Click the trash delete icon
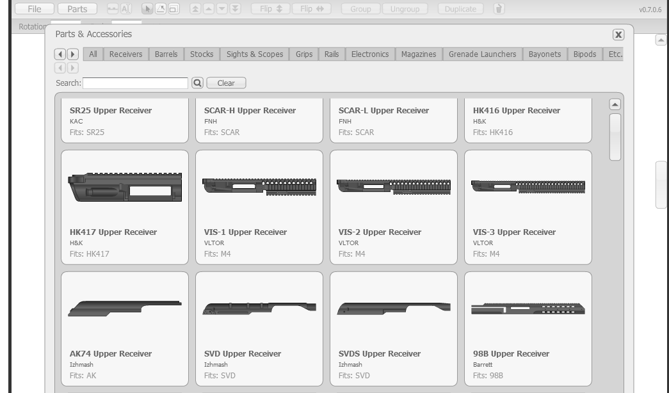669x393 pixels. pyautogui.click(x=499, y=8)
